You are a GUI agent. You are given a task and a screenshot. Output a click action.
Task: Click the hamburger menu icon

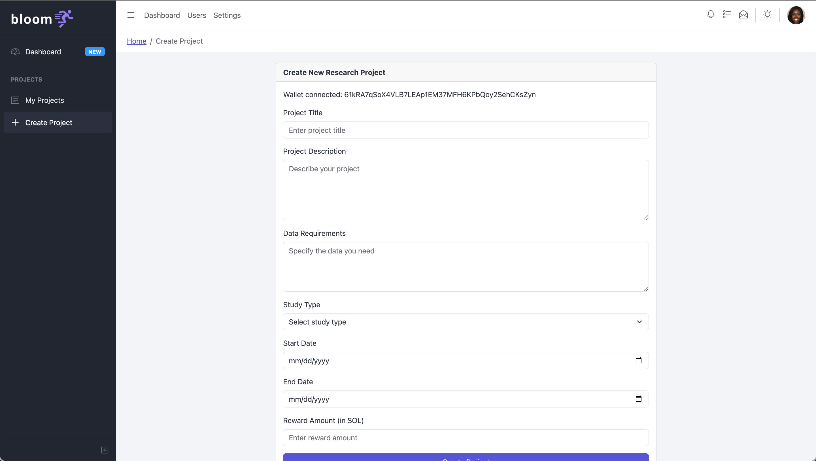pyautogui.click(x=131, y=15)
